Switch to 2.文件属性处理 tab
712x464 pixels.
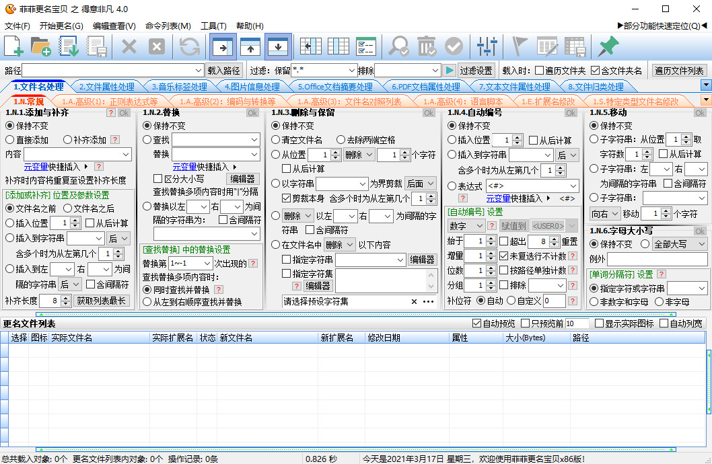pos(107,87)
